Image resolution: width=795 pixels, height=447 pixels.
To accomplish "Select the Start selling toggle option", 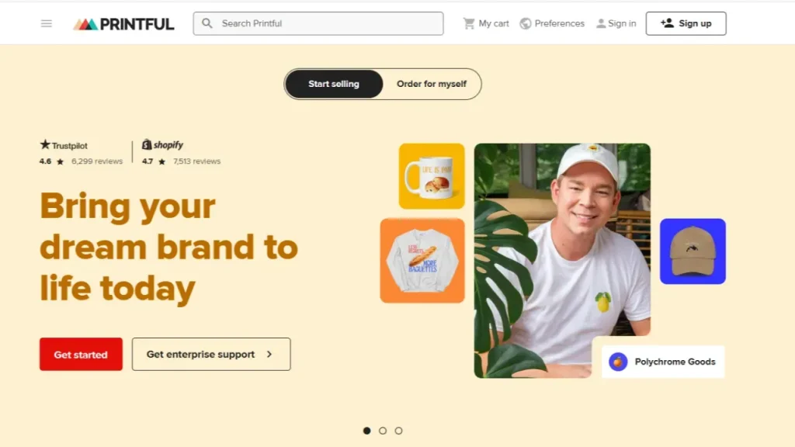I will point(334,84).
